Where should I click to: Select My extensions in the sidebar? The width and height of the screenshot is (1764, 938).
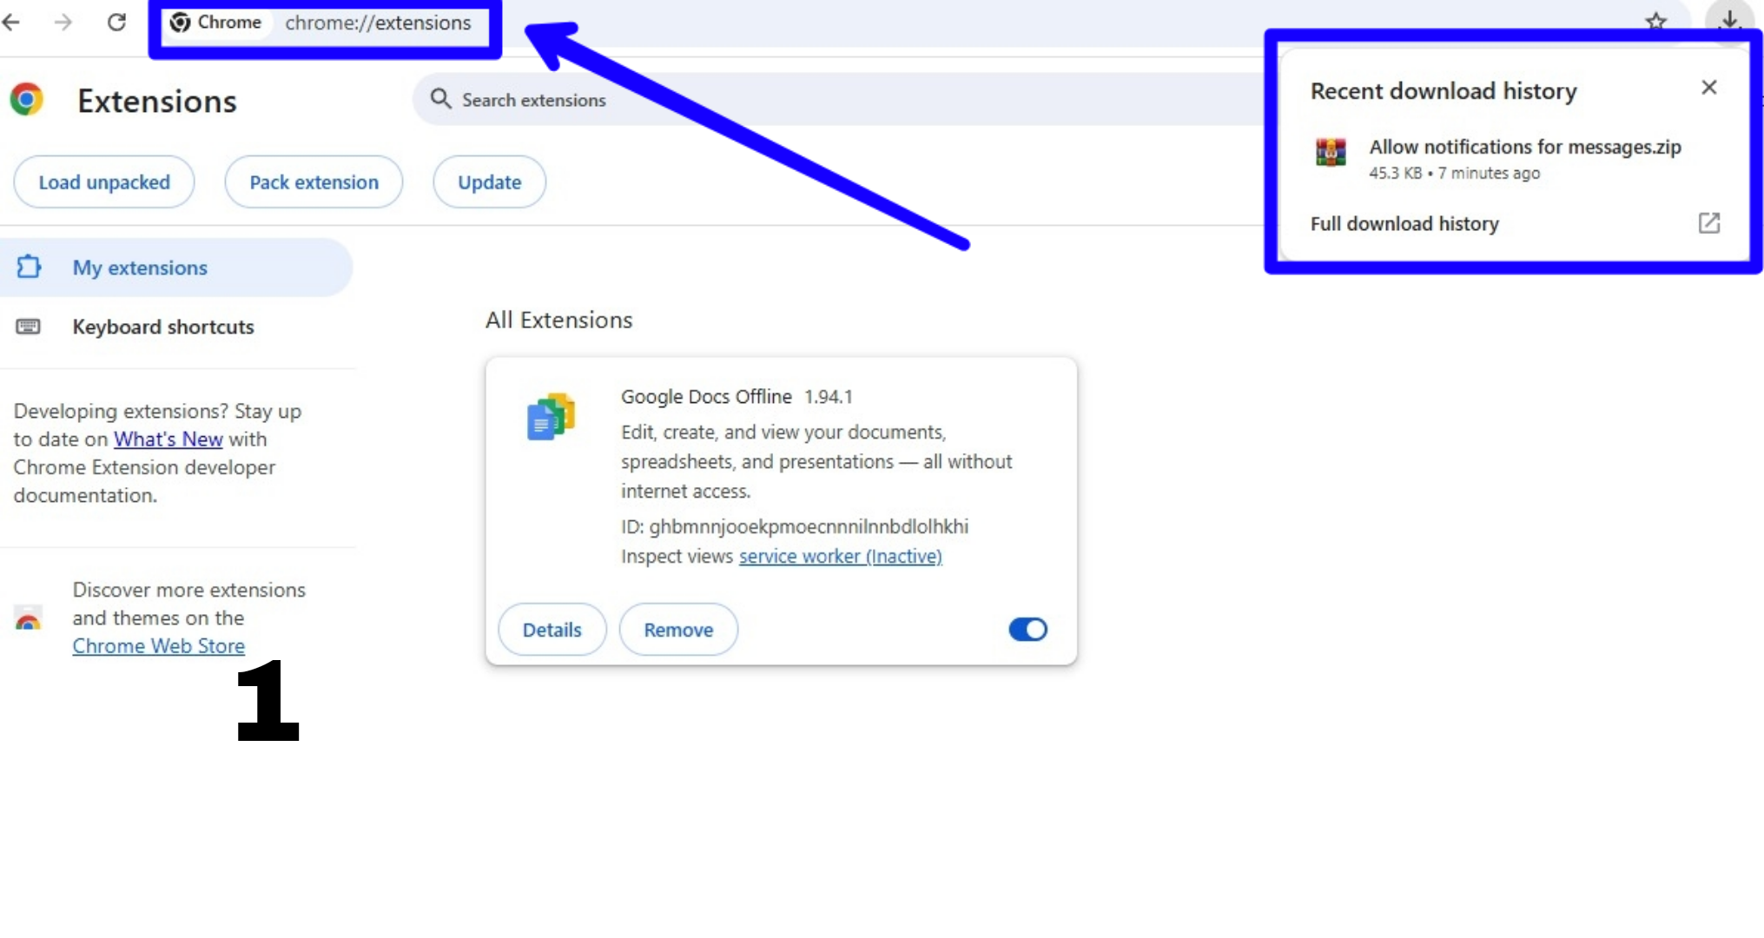[x=176, y=268]
